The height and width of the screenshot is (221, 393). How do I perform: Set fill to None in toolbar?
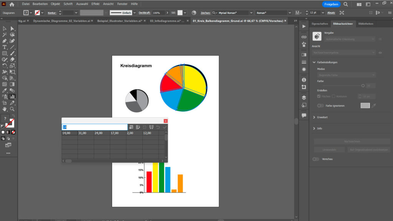click(13, 132)
